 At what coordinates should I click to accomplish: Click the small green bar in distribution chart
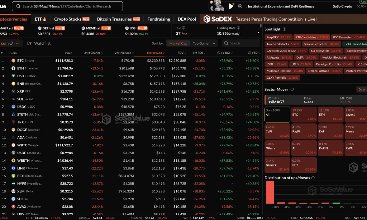(x=336, y=203)
